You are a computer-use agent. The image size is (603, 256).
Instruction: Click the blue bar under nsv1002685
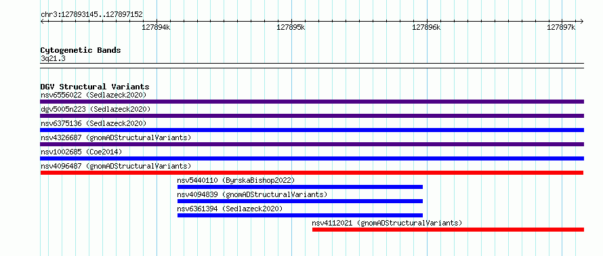point(312,158)
